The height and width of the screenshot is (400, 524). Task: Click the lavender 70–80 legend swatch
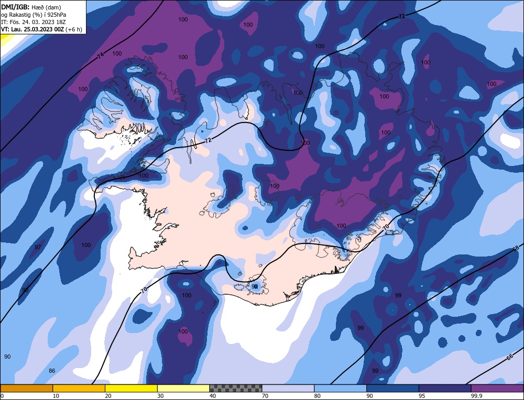(x=288, y=388)
